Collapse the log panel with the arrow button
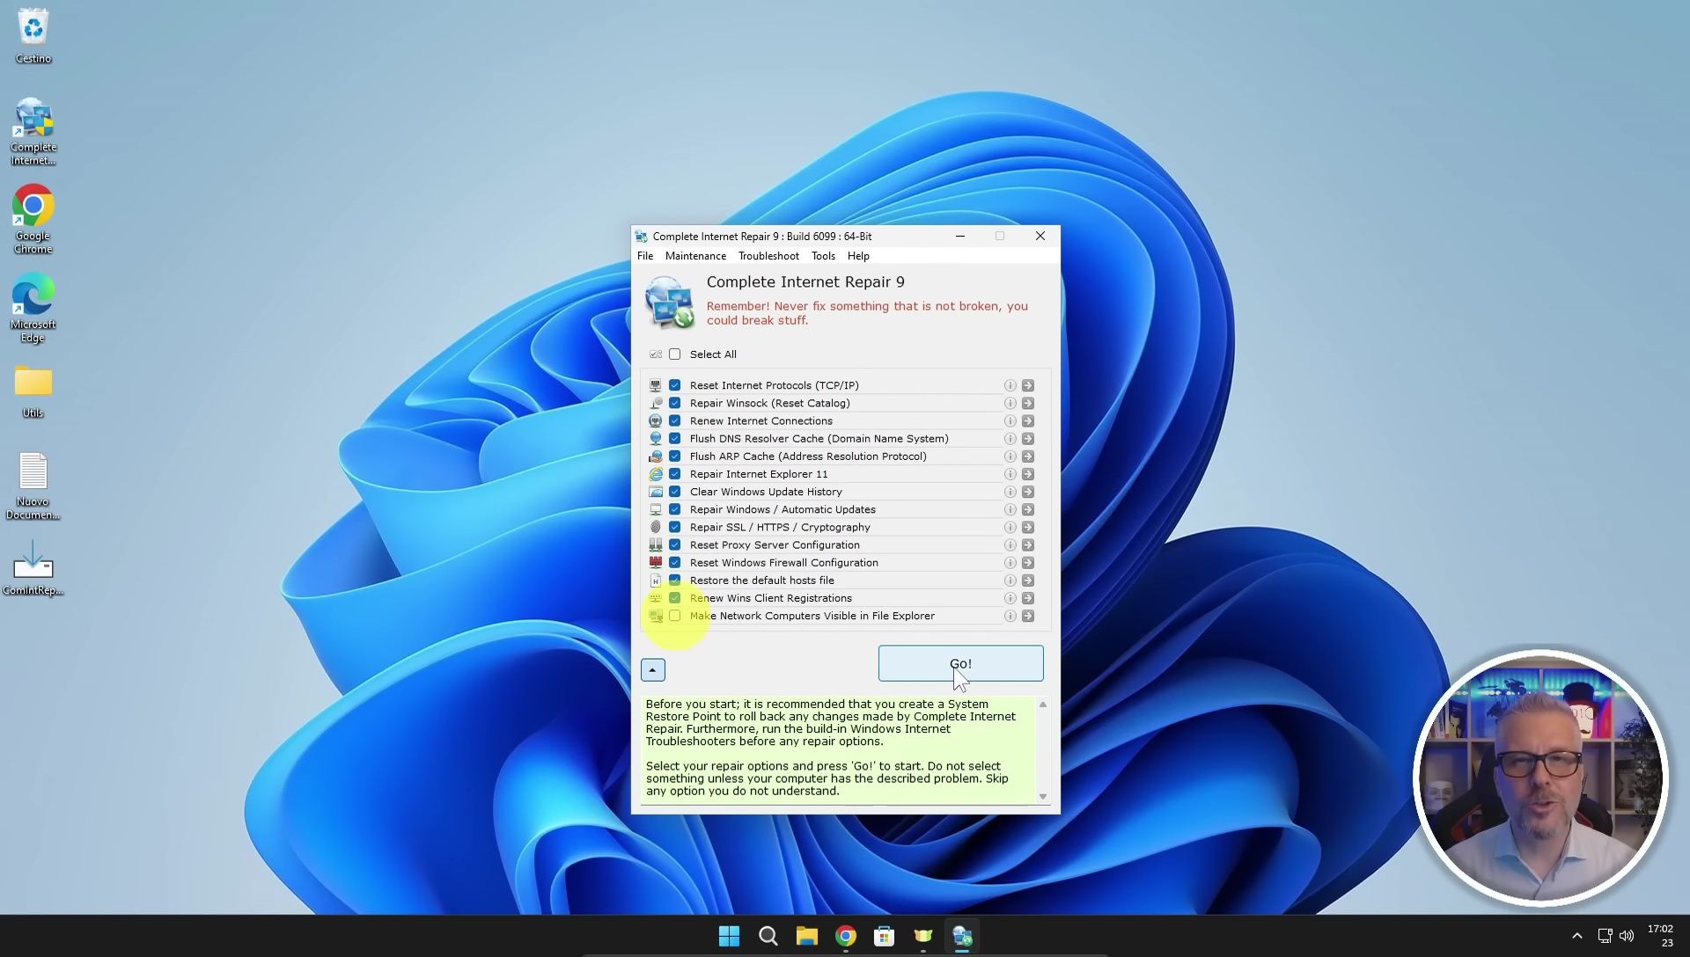 [652, 670]
